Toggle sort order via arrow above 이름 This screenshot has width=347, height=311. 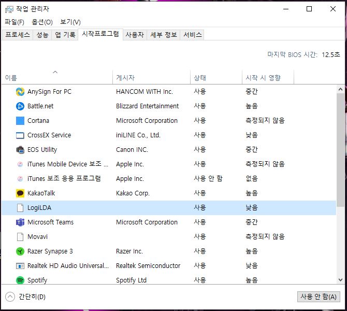pos(55,72)
